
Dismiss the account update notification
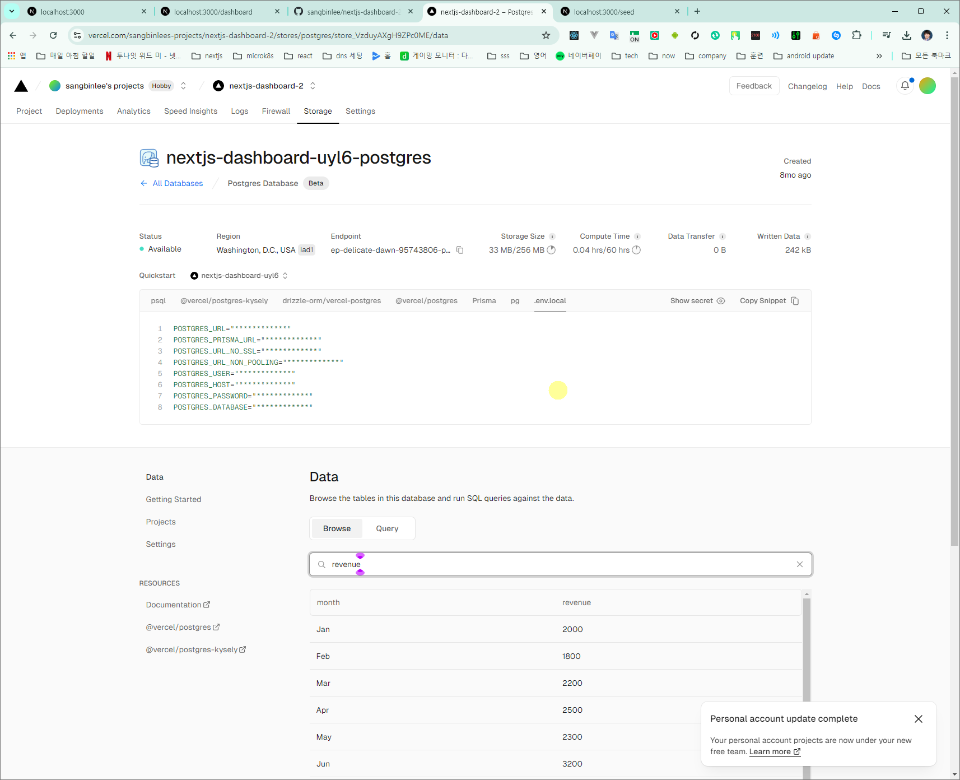(x=919, y=719)
